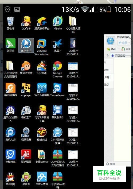
Task: Launch the 电脑管家 shield shortcut
Action: tap(10, 156)
